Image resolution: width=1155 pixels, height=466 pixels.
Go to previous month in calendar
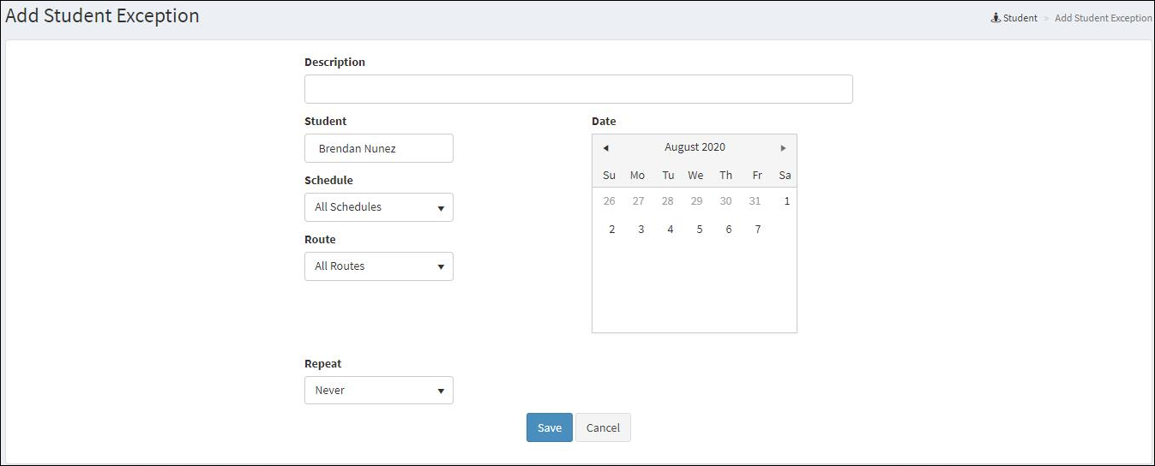click(x=605, y=147)
